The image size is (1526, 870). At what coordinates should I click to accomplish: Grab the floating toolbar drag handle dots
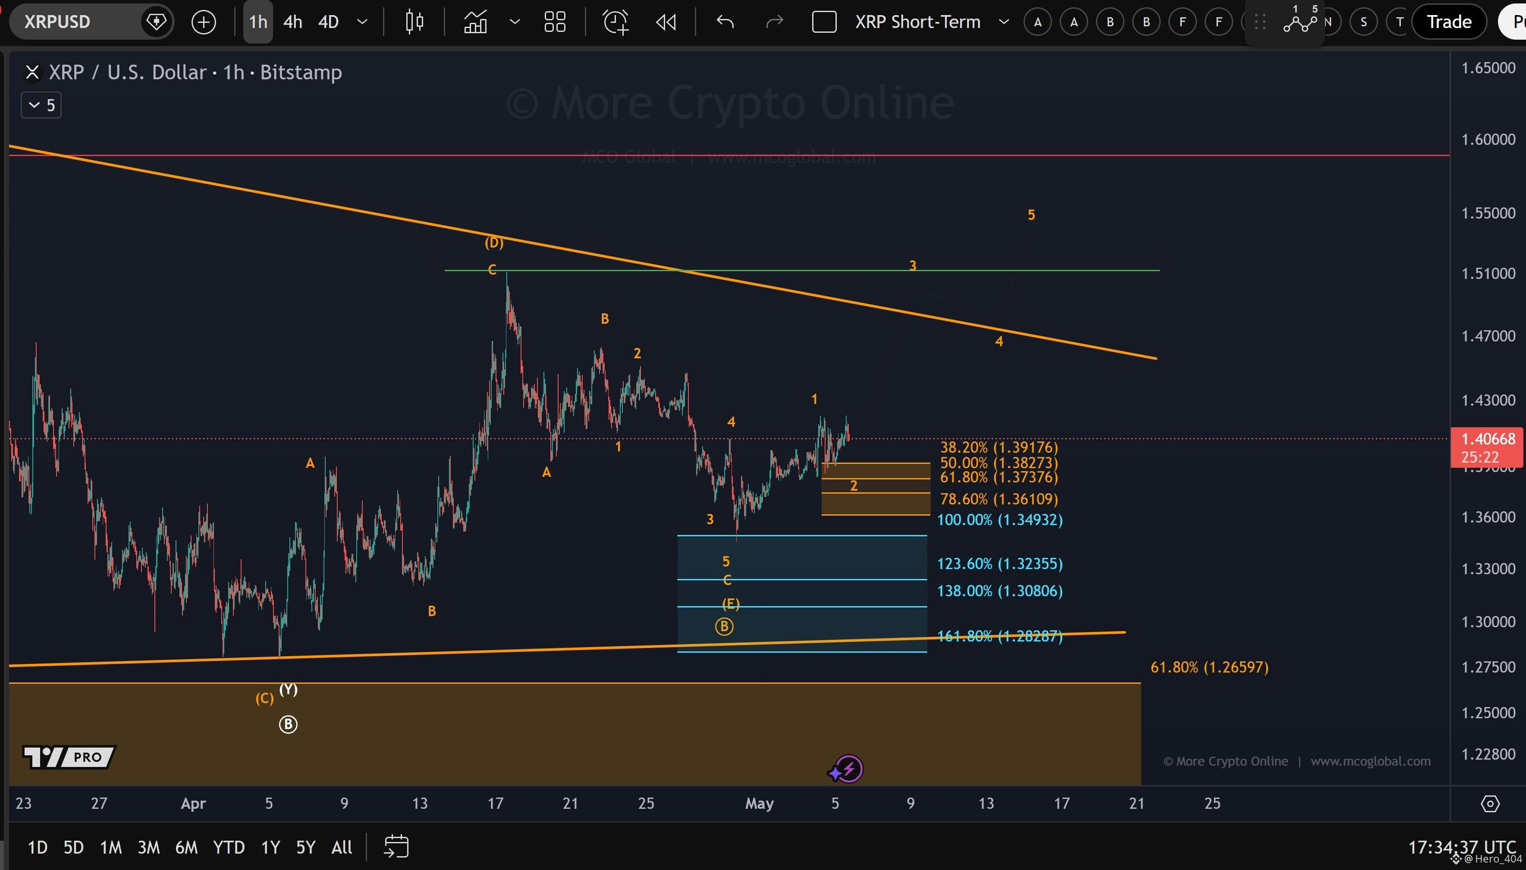1260,22
